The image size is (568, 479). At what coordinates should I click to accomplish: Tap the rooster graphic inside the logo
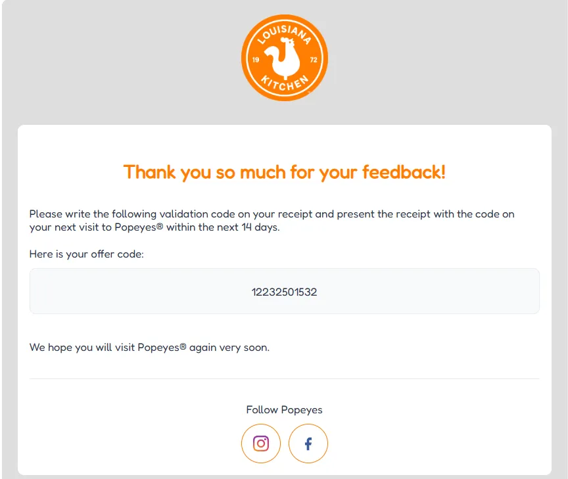click(x=284, y=60)
